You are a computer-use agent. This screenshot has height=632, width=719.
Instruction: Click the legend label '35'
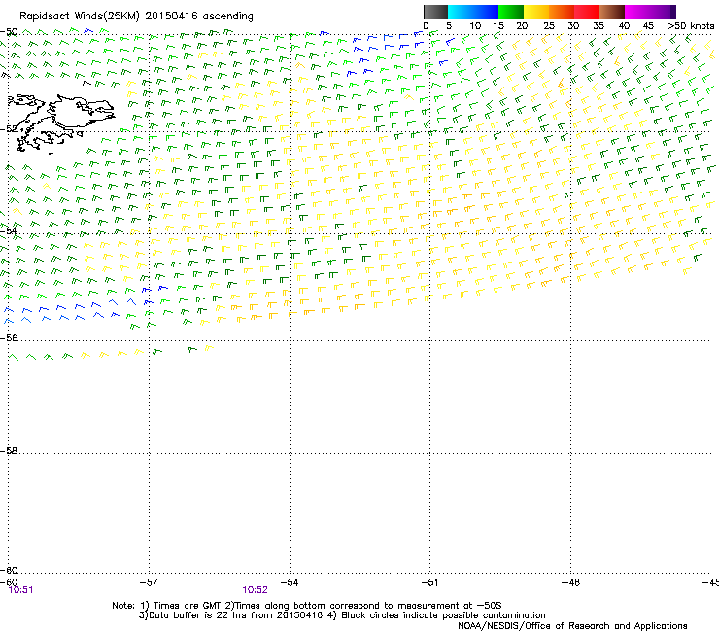point(599,25)
